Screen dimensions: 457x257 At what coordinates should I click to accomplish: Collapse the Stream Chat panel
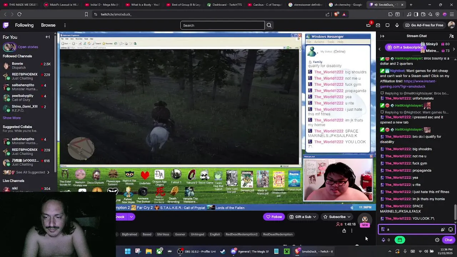pyautogui.click(x=382, y=36)
